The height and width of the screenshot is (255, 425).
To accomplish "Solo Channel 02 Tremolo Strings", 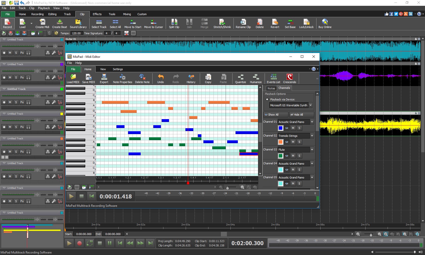I will pyautogui.click(x=299, y=142).
